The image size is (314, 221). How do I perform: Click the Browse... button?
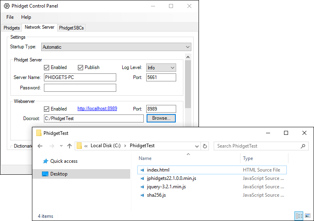click(161, 118)
